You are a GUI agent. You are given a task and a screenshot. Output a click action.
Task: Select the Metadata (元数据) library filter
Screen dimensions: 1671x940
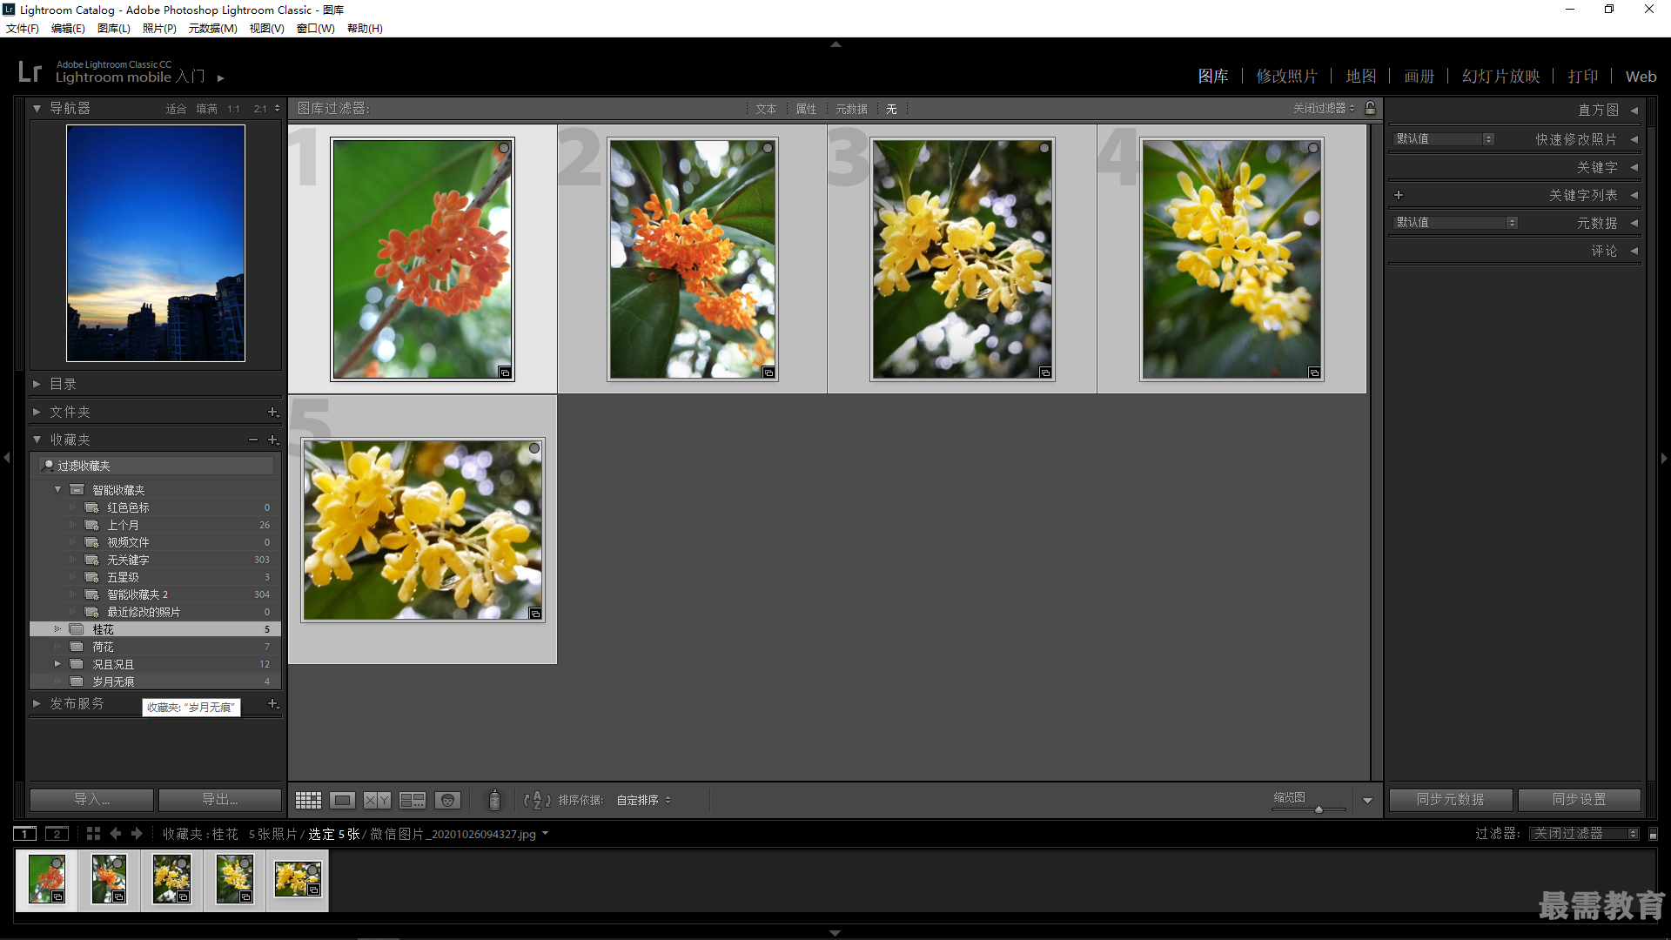pos(851,109)
